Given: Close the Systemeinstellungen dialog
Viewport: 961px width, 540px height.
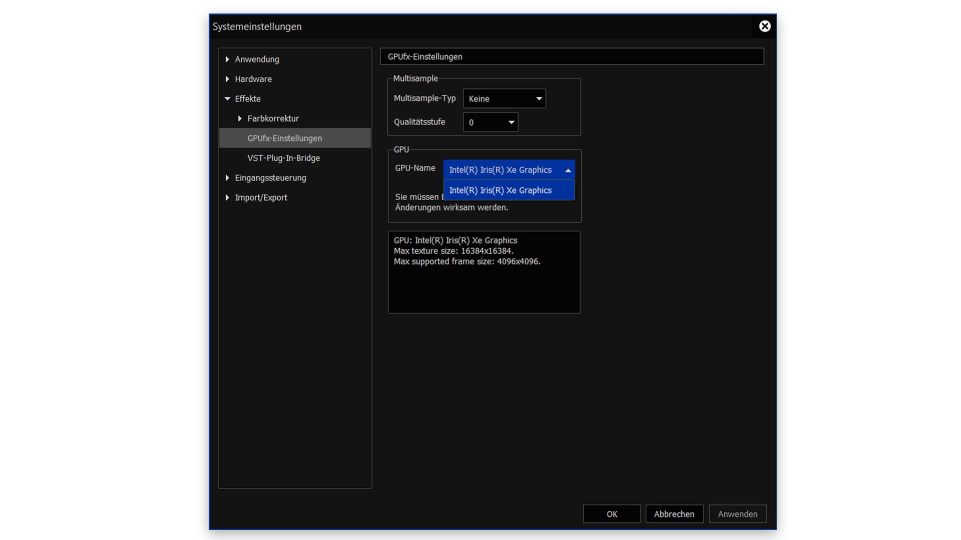Looking at the screenshot, I should point(764,26).
